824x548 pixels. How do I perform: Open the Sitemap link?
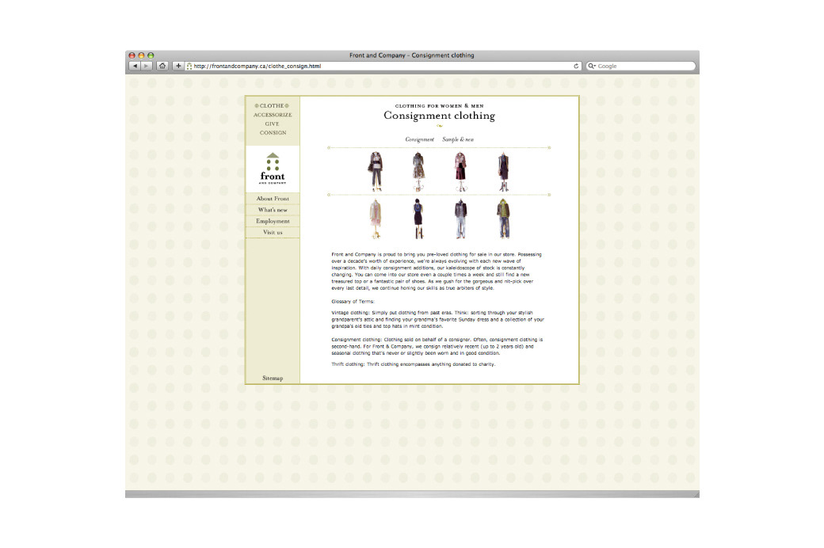tap(273, 379)
